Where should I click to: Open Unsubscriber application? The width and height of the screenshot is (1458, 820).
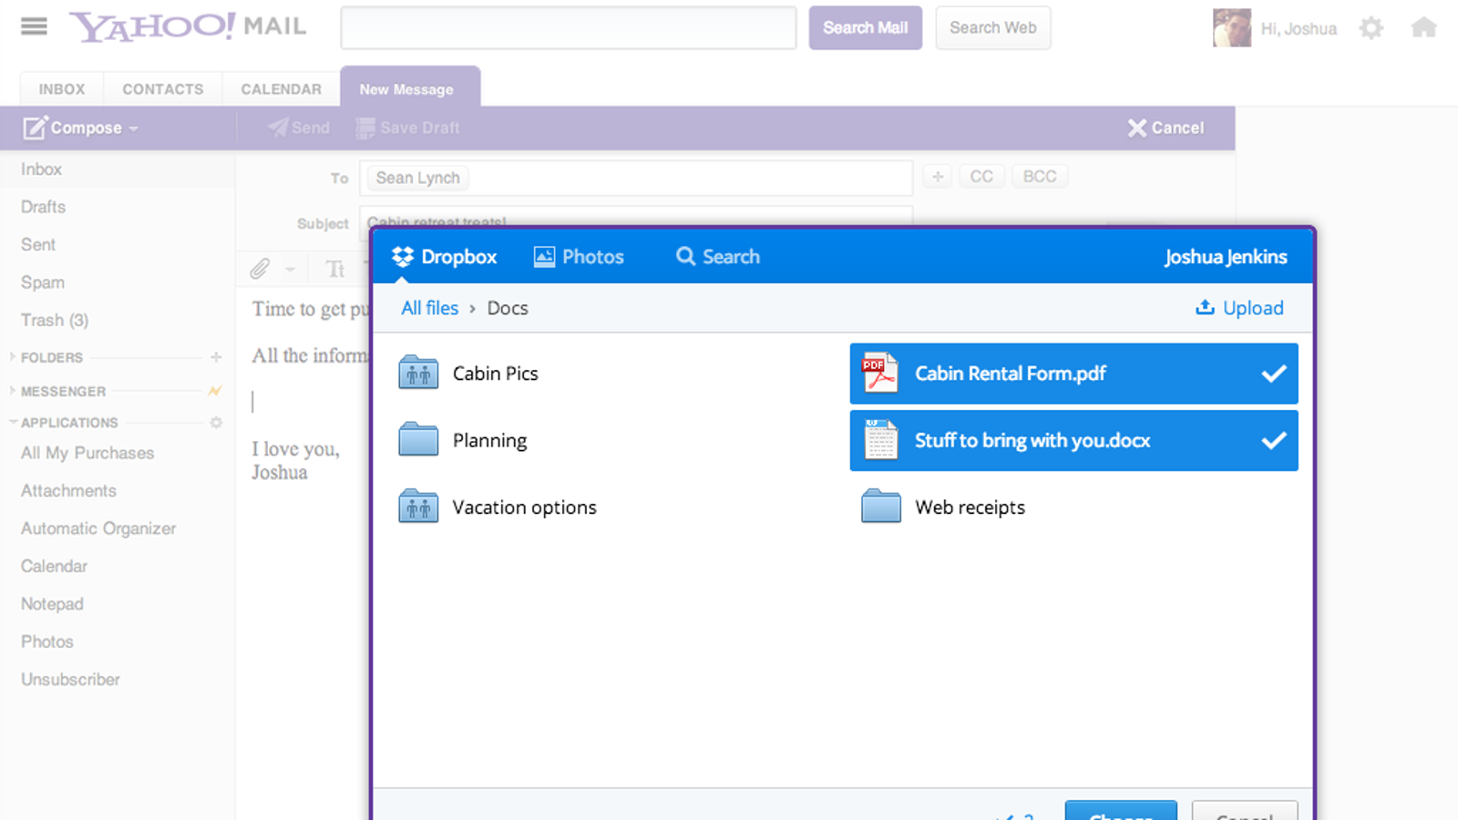point(70,680)
